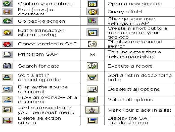175x132 pixels.
Task: Click the Print from SAP printer icon
Action: point(7,54)
